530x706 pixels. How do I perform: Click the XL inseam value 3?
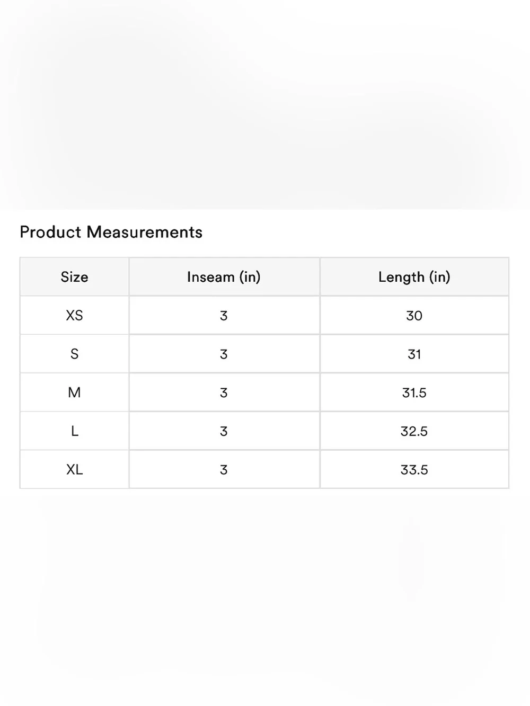(x=224, y=469)
